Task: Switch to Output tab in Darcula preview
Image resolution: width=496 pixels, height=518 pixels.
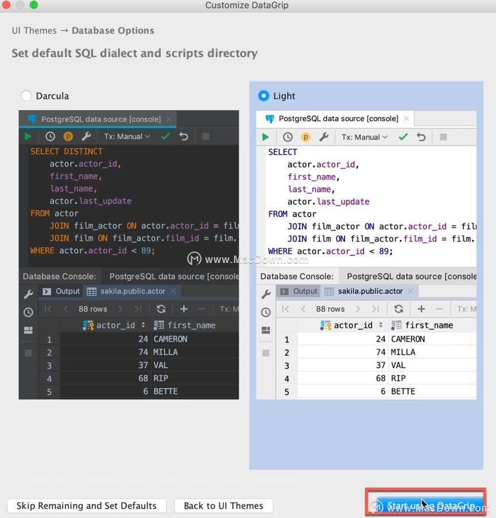Action: (x=61, y=291)
